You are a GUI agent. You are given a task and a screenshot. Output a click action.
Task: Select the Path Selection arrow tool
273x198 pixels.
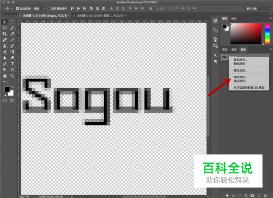click(x=5, y=70)
